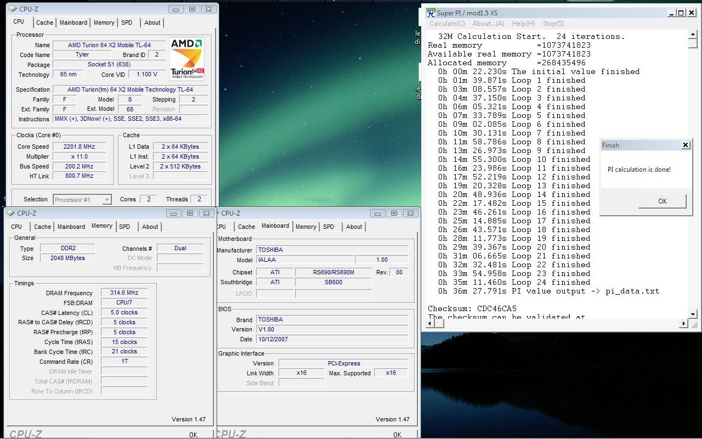Click the PI value output pi_data.txt line

pyautogui.click(x=548, y=291)
